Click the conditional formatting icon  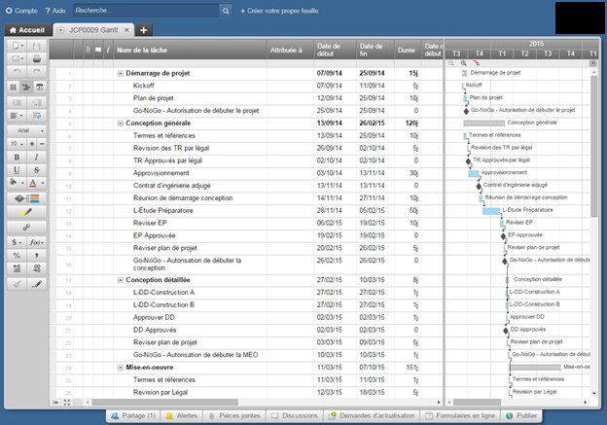(x=27, y=197)
